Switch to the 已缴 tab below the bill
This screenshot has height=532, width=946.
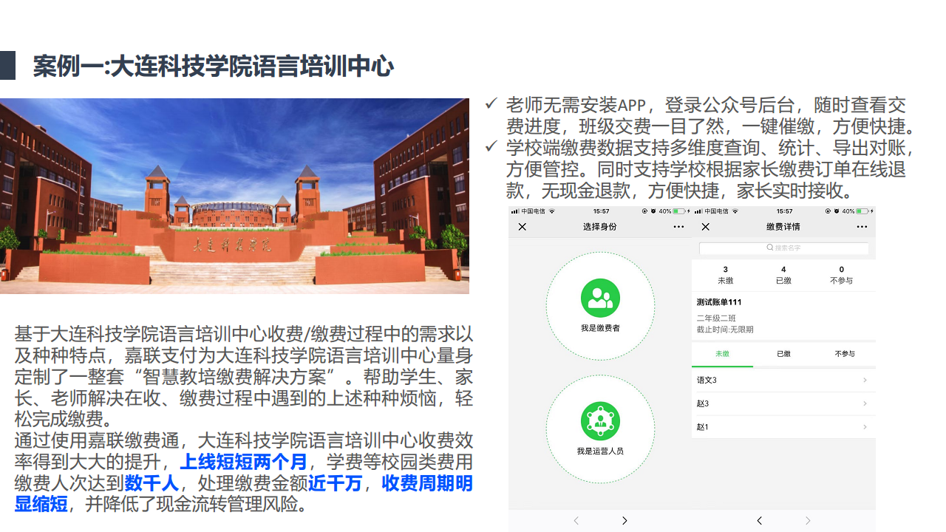click(x=783, y=354)
